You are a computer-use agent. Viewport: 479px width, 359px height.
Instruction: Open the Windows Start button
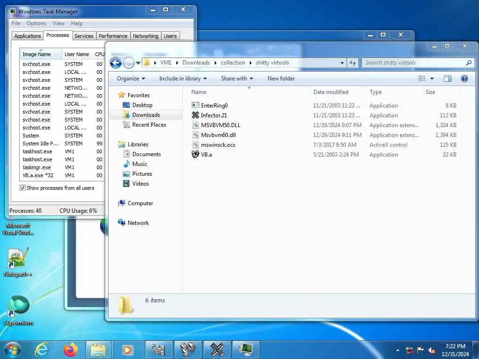coord(12,350)
